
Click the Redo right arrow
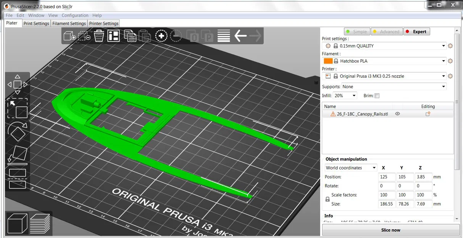coord(255,36)
